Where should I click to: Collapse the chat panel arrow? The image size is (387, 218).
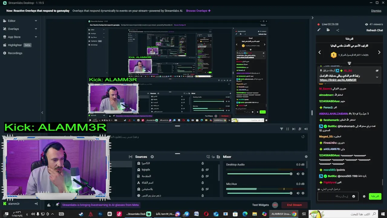tap(313, 18)
